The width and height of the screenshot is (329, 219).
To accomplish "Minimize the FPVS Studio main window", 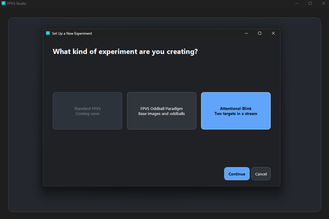I will [297, 3].
